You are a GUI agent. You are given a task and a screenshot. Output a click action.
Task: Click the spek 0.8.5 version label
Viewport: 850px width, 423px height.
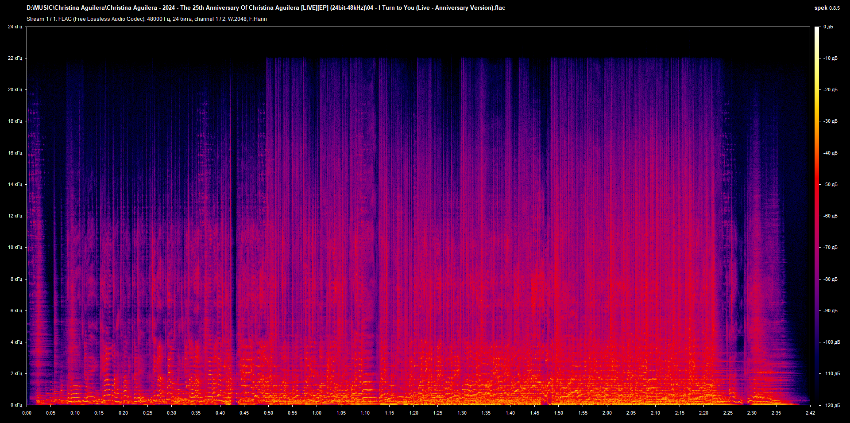827,8
